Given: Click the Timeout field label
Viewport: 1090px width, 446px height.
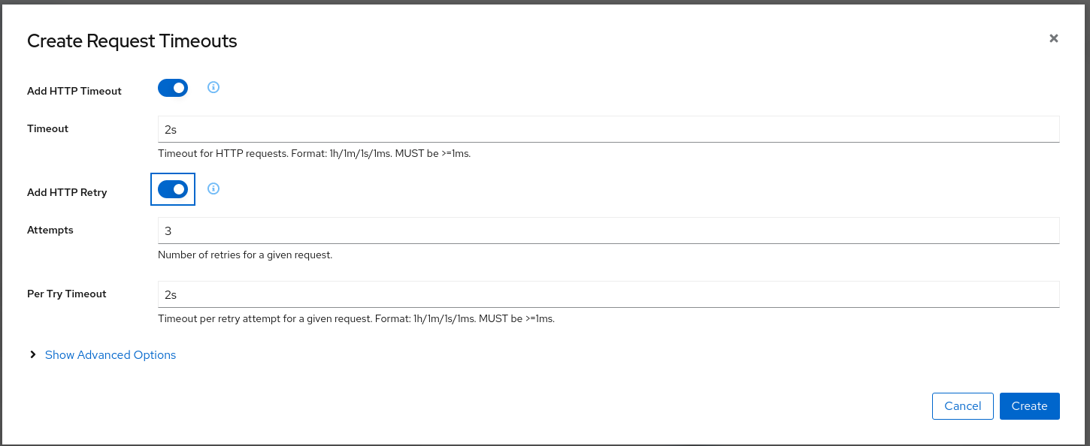Looking at the screenshot, I should coord(47,128).
